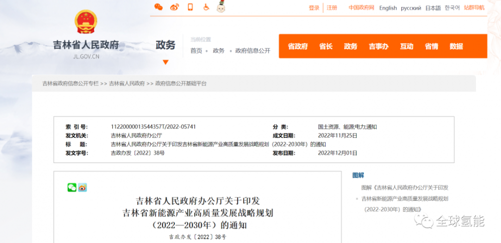Click the cartoon mascot assistant icon
501x243 pixels.
pos(221,6)
